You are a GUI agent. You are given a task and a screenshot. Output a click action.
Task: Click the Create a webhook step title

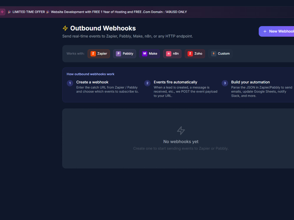tap(92, 82)
